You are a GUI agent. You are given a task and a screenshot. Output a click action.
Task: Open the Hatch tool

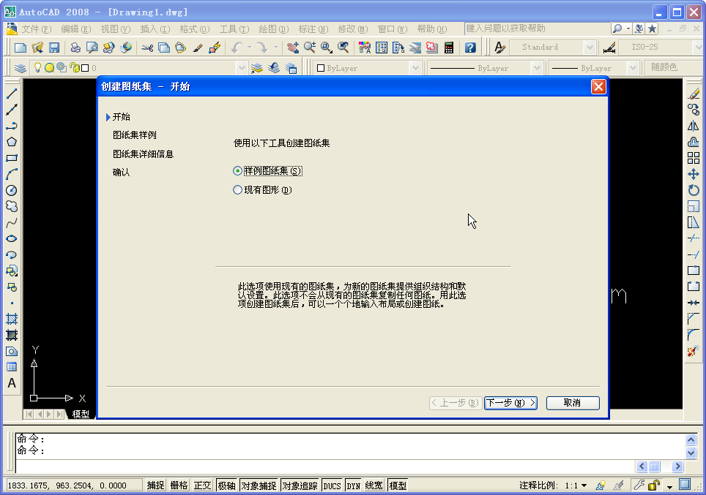[12, 319]
